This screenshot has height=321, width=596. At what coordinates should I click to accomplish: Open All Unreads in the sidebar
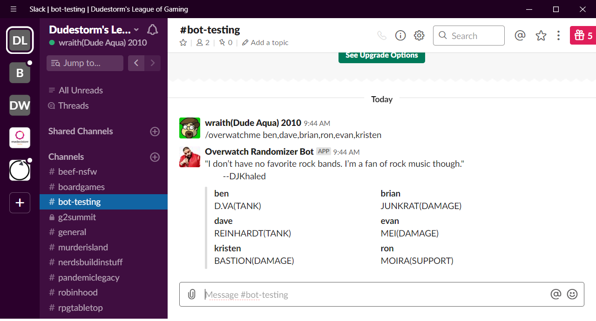pyautogui.click(x=81, y=90)
